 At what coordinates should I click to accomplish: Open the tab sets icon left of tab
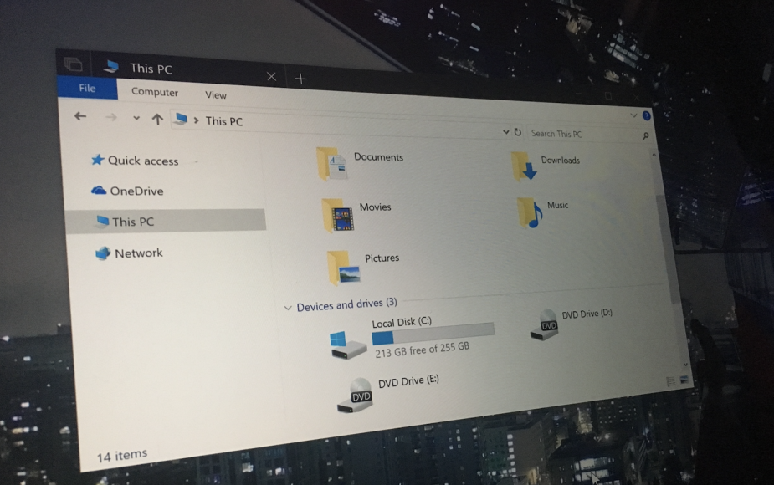coord(74,64)
